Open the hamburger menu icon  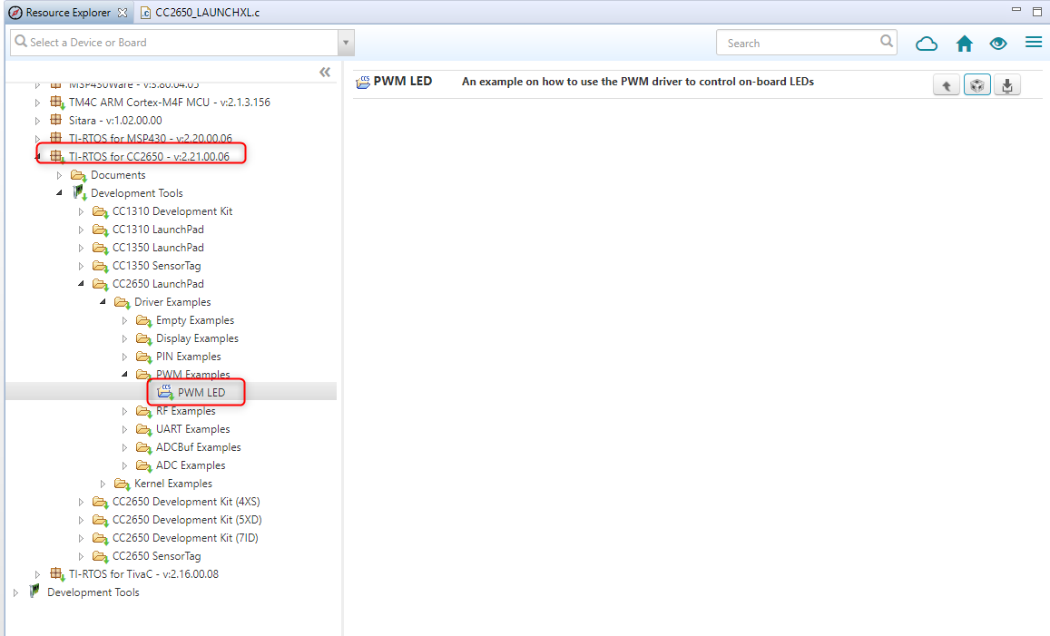tap(1034, 42)
